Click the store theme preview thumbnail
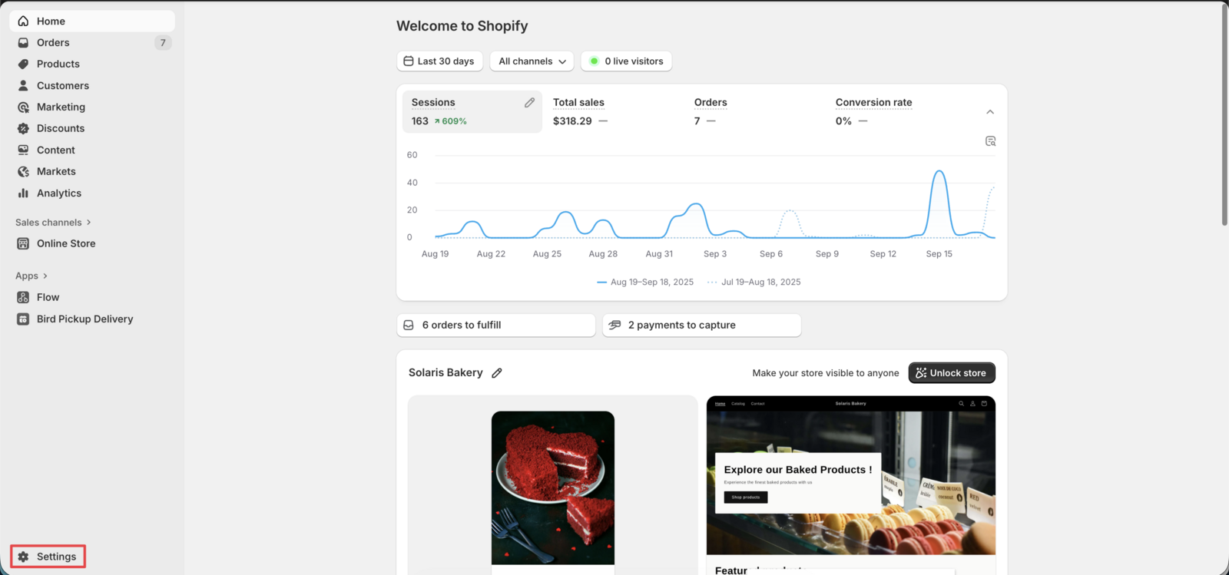This screenshot has height=575, width=1229. tap(851, 485)
